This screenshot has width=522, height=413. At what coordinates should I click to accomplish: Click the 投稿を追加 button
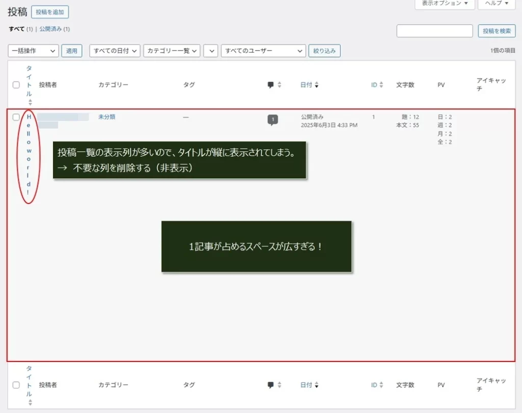pyautogui.click(x=50, y=12)
